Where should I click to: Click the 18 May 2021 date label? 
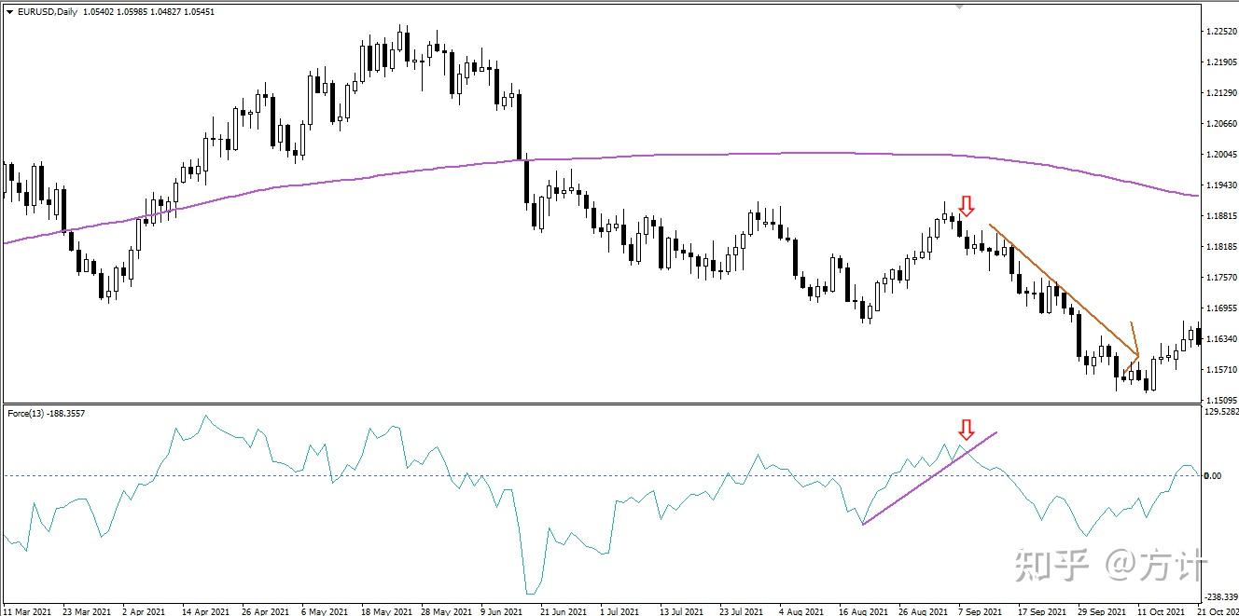point(386,611)
